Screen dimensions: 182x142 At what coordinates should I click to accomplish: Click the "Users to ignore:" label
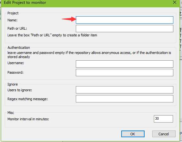pyautogui.click(x=20, y=90)
